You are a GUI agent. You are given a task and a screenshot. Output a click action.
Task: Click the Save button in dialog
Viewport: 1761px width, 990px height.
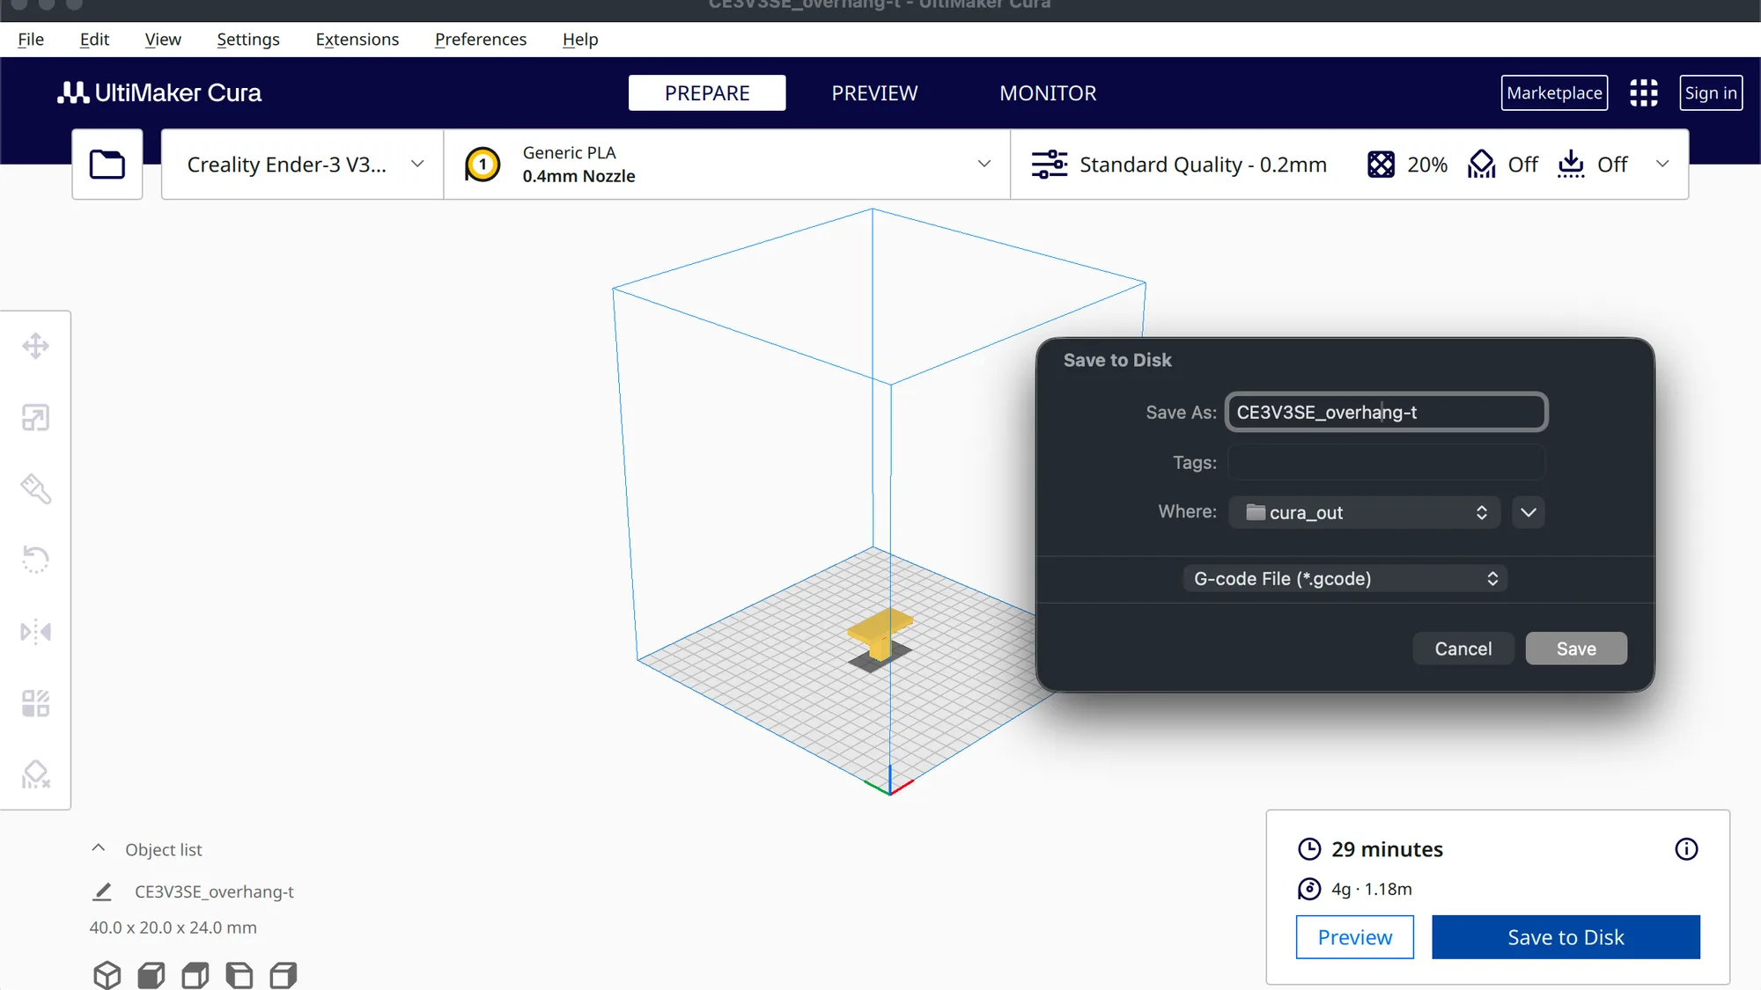click(x=1576, y=649)
